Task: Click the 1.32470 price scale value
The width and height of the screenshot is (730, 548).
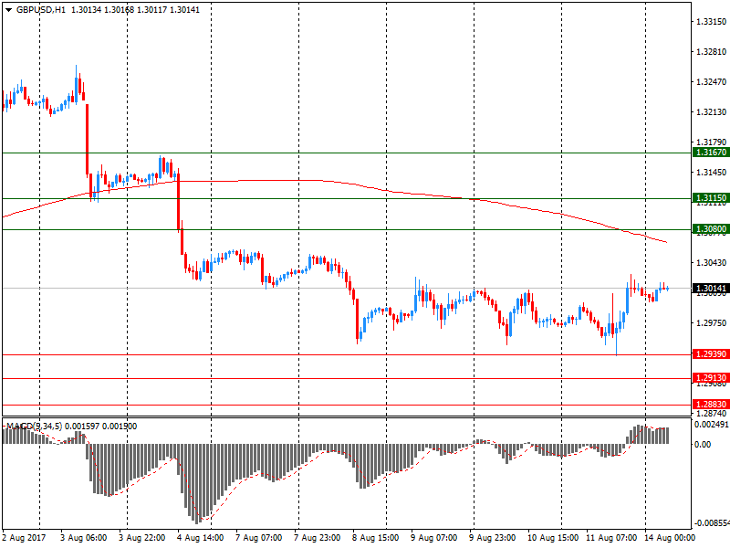Action: tap(712, 82)
